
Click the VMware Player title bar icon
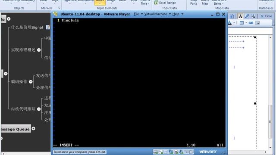coord(55,14)
